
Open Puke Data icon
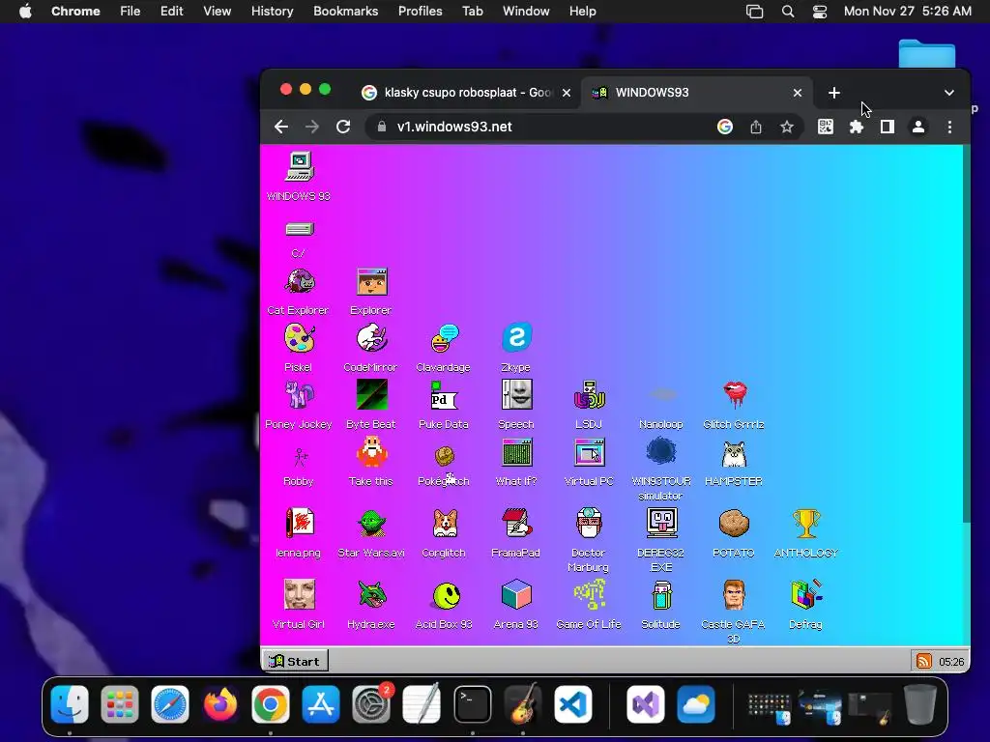[x=444, y=395]
